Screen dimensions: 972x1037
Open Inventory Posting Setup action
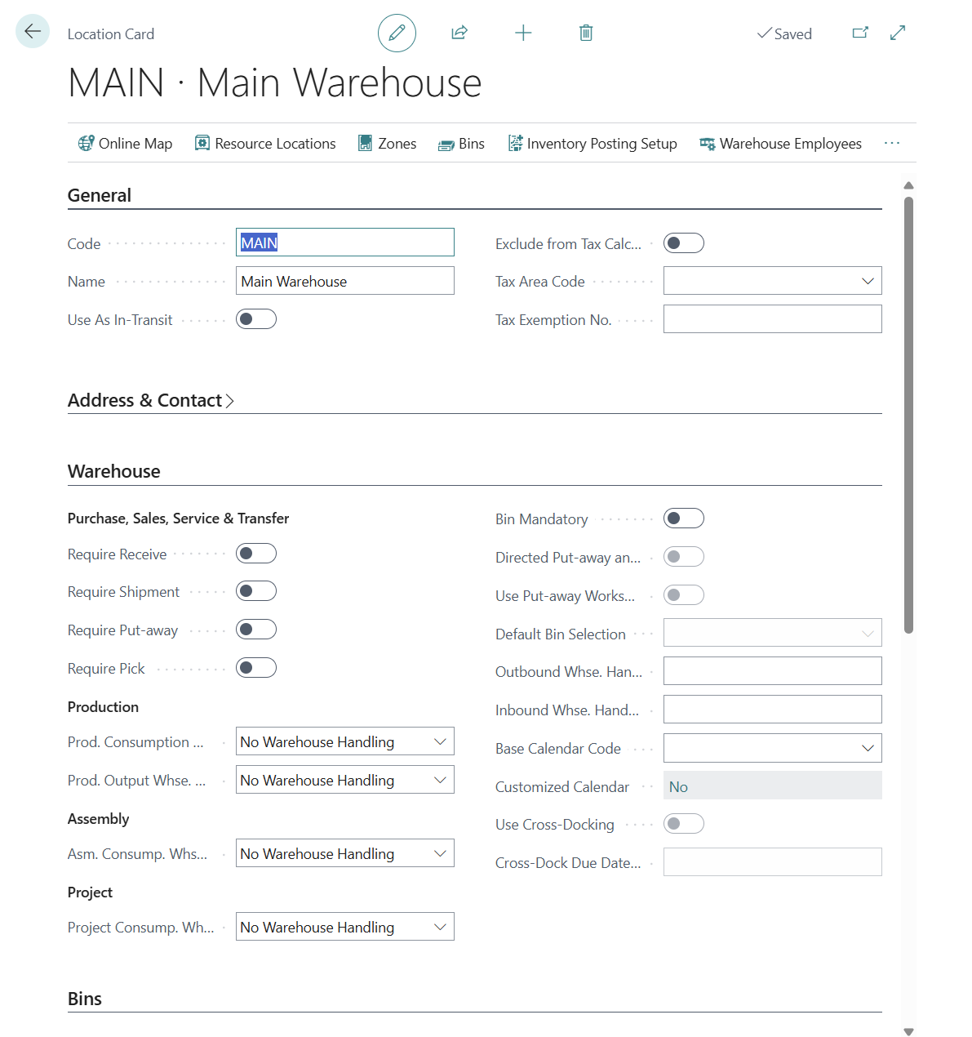point(593,144)
